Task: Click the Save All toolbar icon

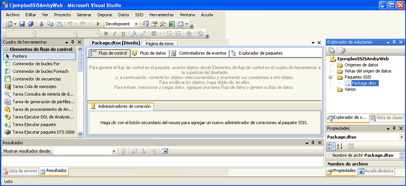Action: click(31, 24)
